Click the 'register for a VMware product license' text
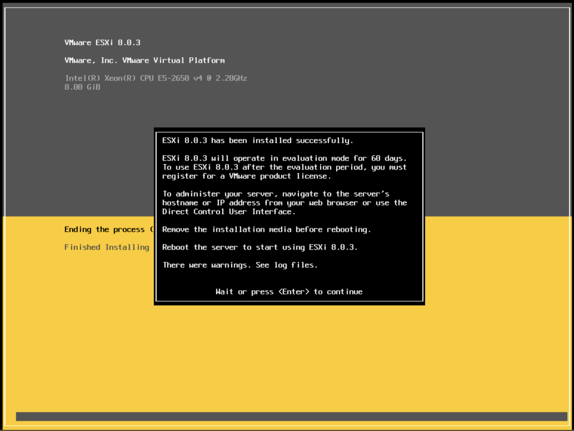Viewport: 574px width, 431px height. coord(247,176)
